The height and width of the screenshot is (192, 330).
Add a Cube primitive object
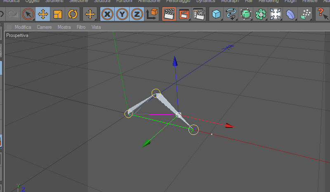216,14
